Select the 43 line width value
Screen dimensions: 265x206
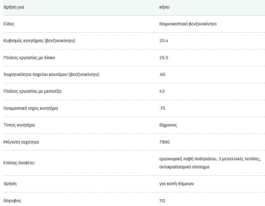pyautogui.click(x=162, y=91)
